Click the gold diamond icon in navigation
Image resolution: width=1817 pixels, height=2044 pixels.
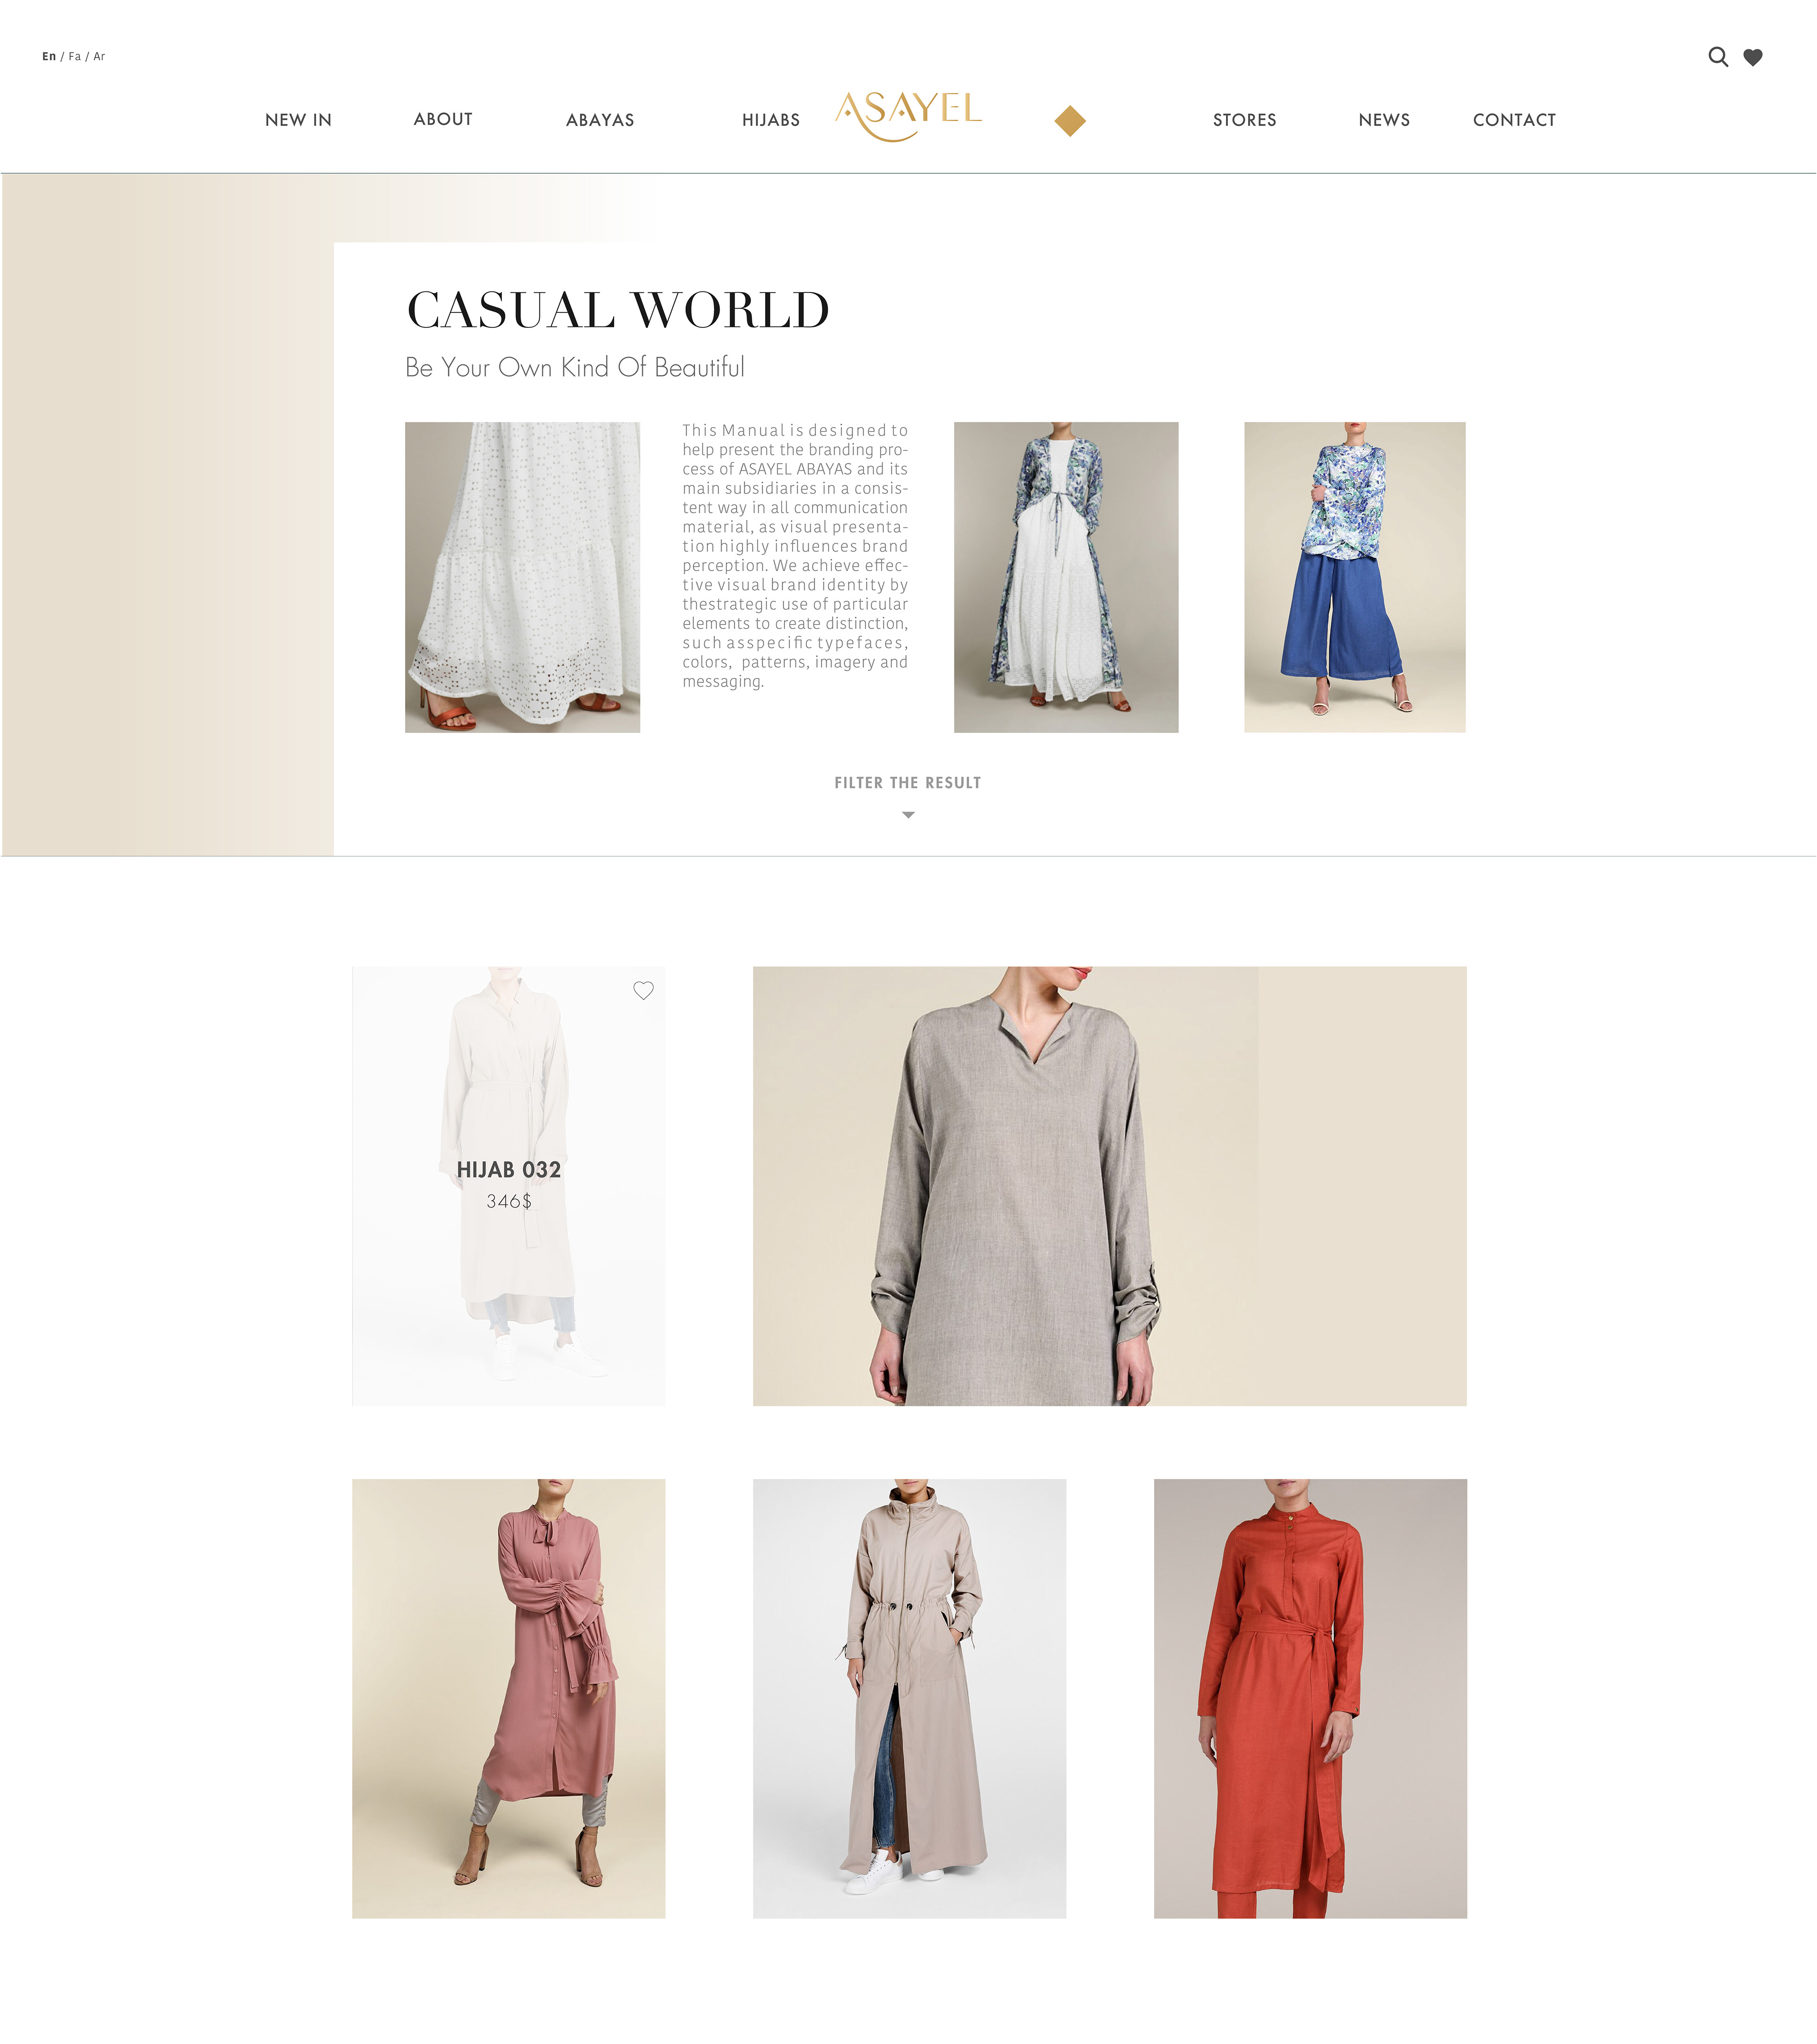(x=1070, y=121)
